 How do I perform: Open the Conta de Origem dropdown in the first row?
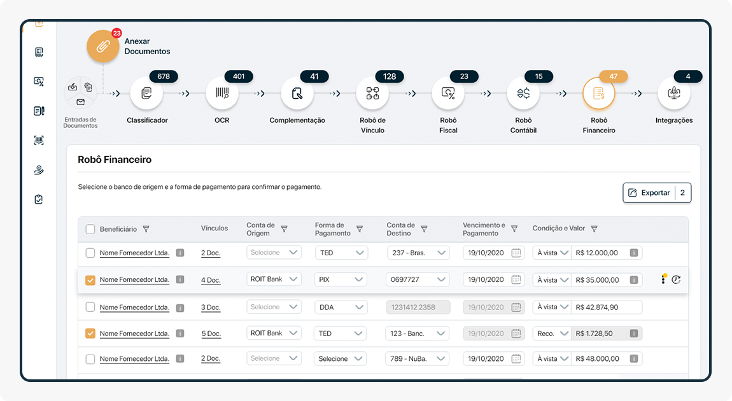click(274, 253)
